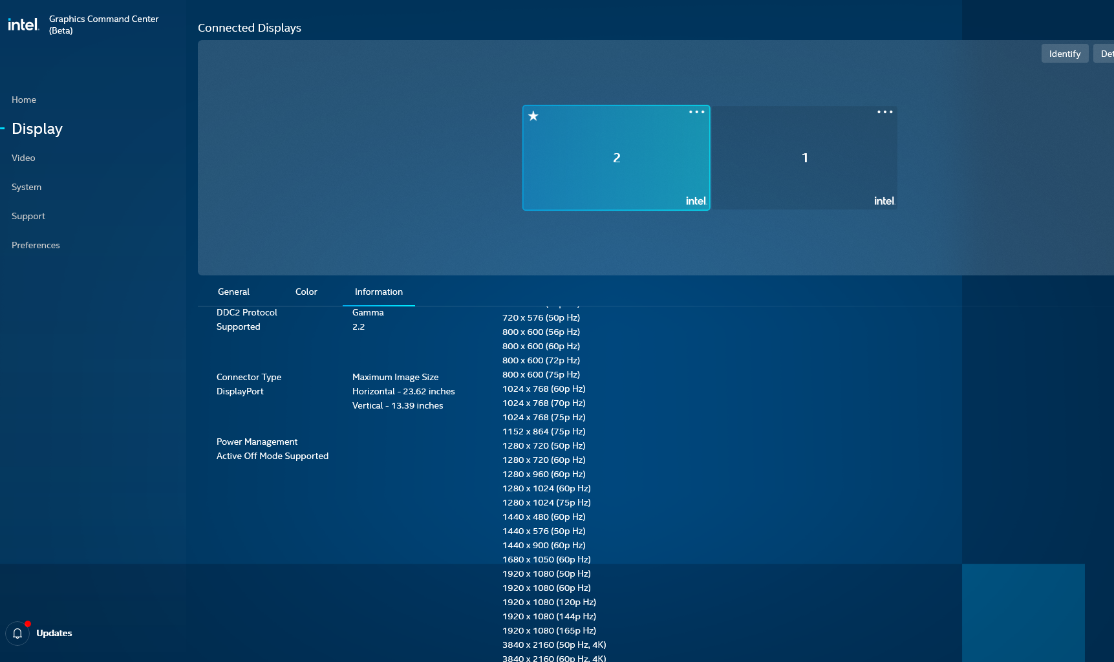Open the three-dot menu on display 1

pyautogui.click(x=884, y=112)
